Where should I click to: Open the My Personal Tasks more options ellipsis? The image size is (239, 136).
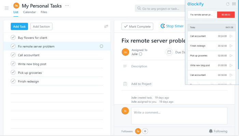pos(67,6)
